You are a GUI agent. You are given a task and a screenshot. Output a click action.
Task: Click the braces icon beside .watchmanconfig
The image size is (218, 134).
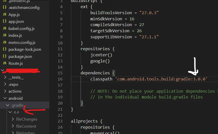5,7
